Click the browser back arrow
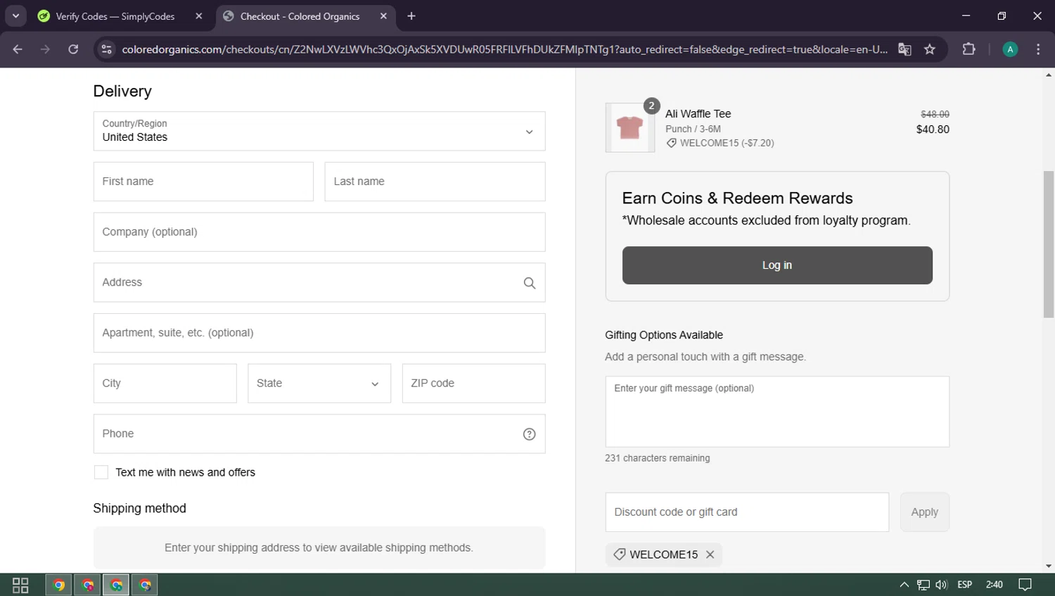This screenshot has height=596, width=1055. [18, 49]
